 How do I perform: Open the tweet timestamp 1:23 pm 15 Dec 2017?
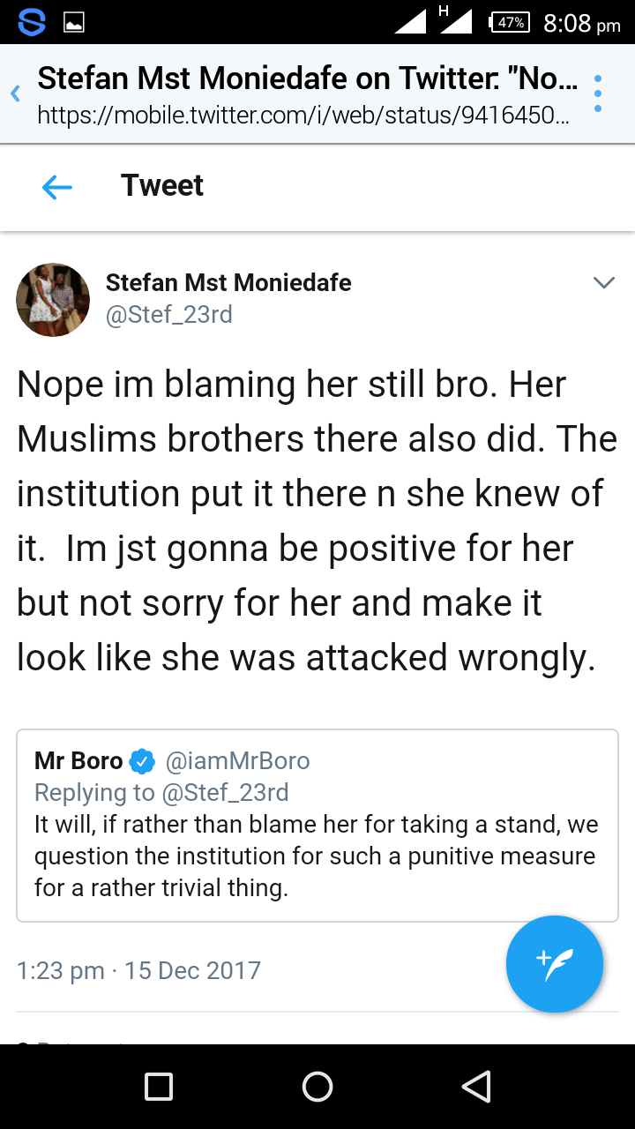pyautogui.click(x=138, y=970)
